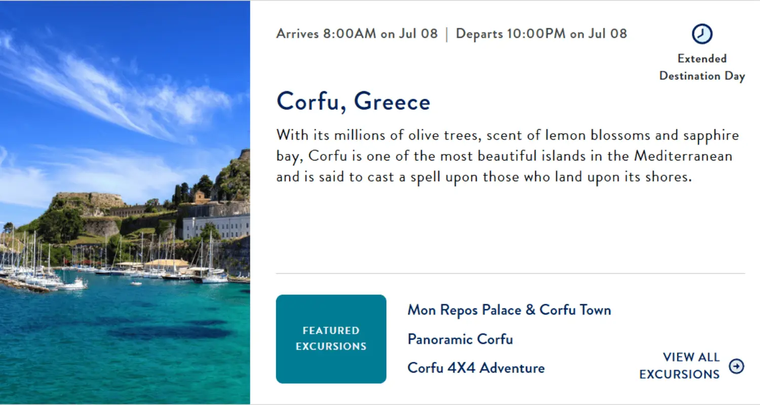Screen dimensions: 760x405
Task: Open the Mon Repos Palace & Corfu Town excursion
Action: pyautogui.click(x=509, y=310)
